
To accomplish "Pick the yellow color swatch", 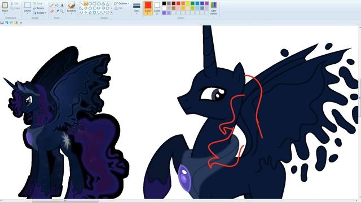I will click(x=188, y=3).
